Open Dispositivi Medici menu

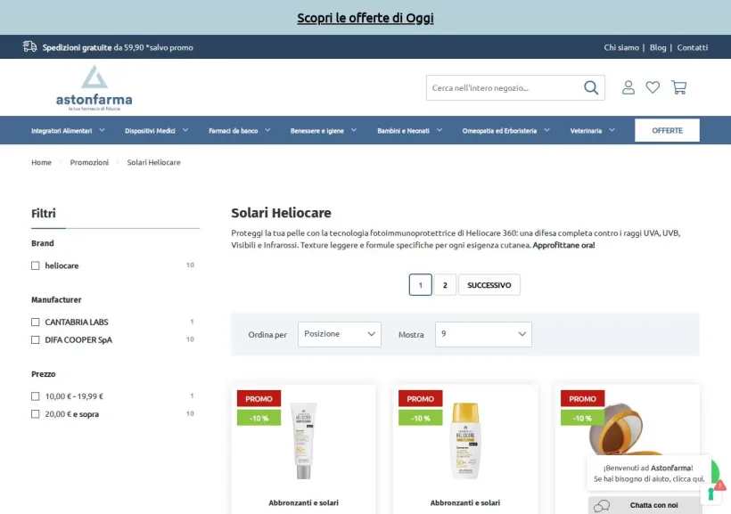[x=150, y=131]
